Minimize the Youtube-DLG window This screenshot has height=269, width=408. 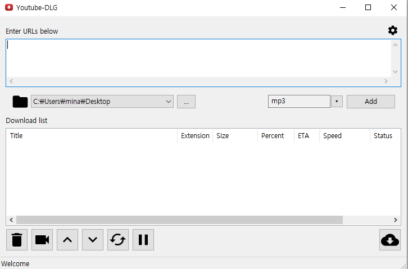(343, 7)
